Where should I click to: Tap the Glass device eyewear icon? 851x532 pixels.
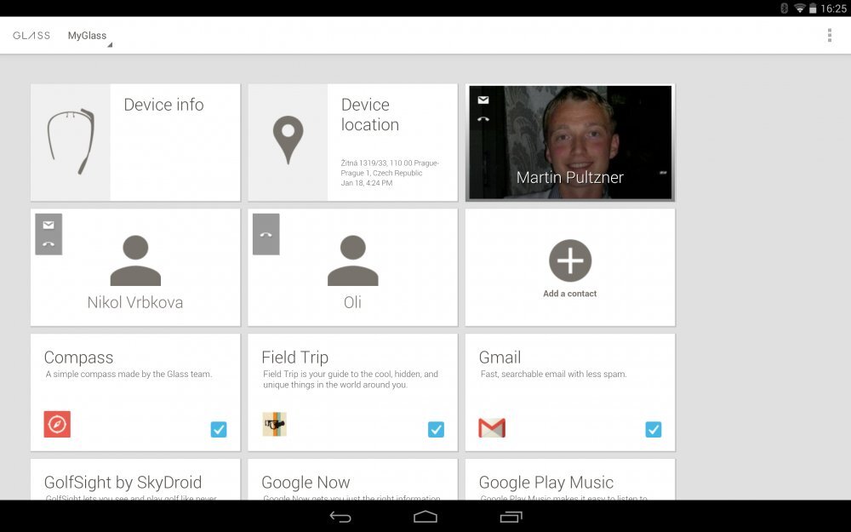(70, 142)
